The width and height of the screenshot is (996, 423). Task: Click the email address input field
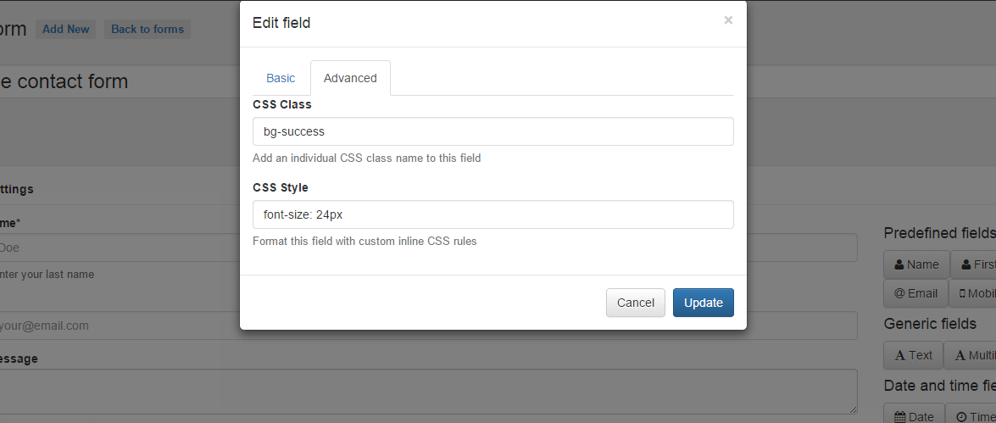point(428,326)
